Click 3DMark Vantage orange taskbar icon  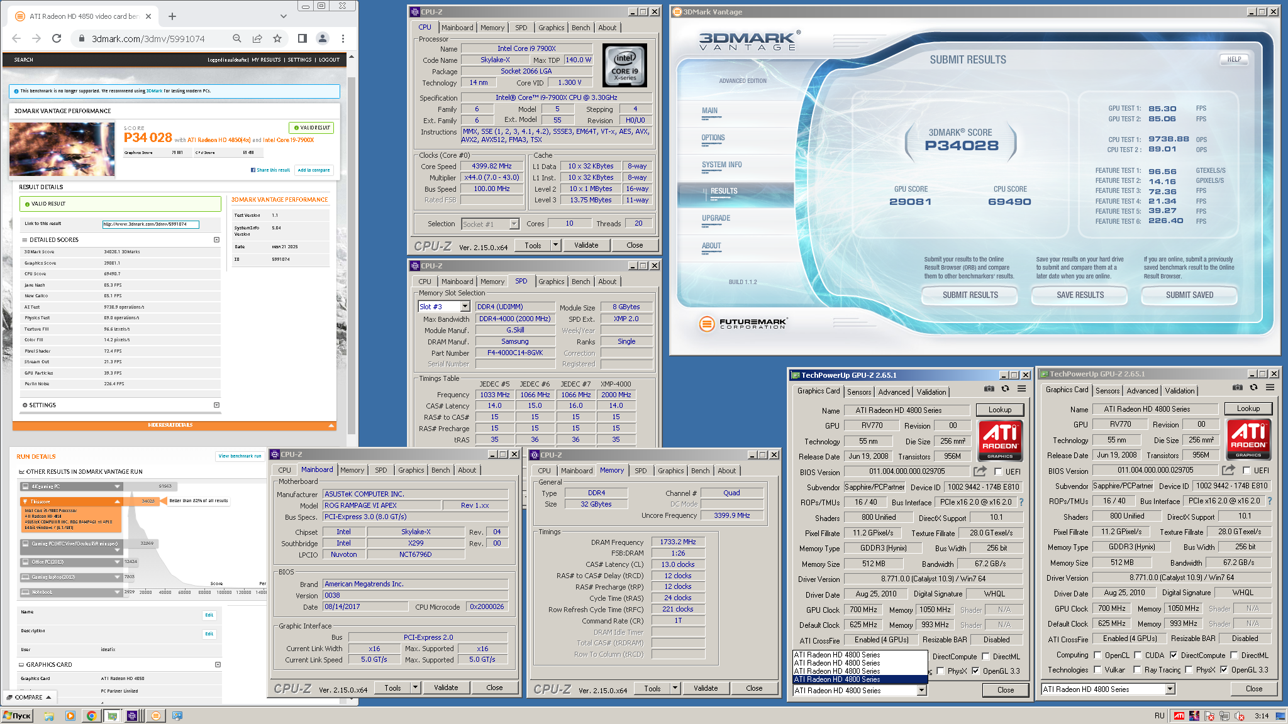coord(156,716)
